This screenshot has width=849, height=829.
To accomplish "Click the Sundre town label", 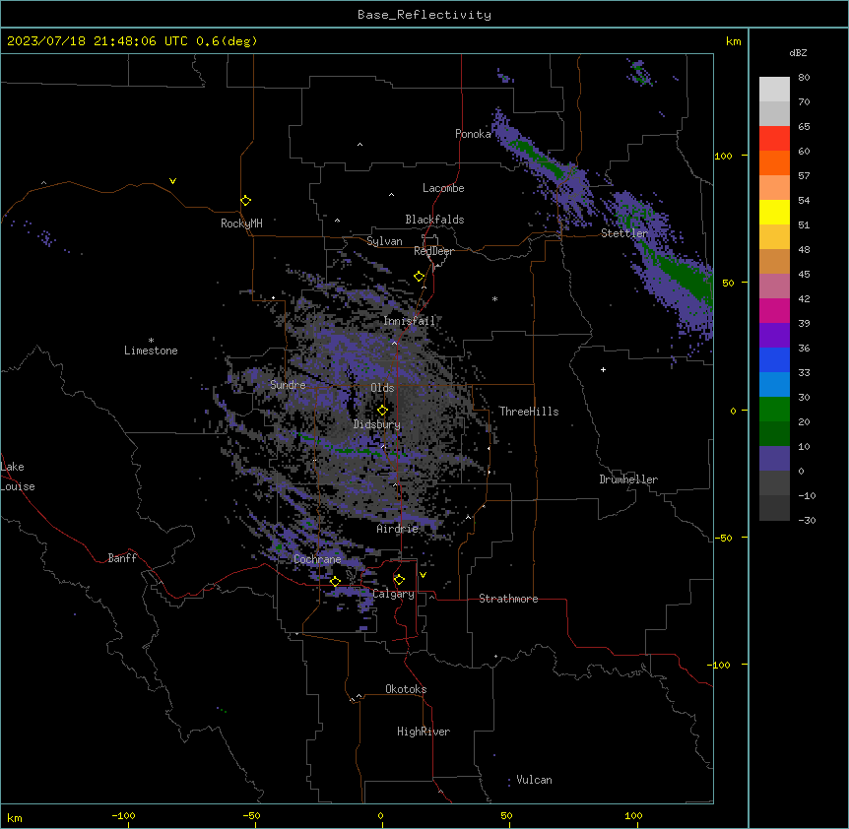I will coord(288,385).
